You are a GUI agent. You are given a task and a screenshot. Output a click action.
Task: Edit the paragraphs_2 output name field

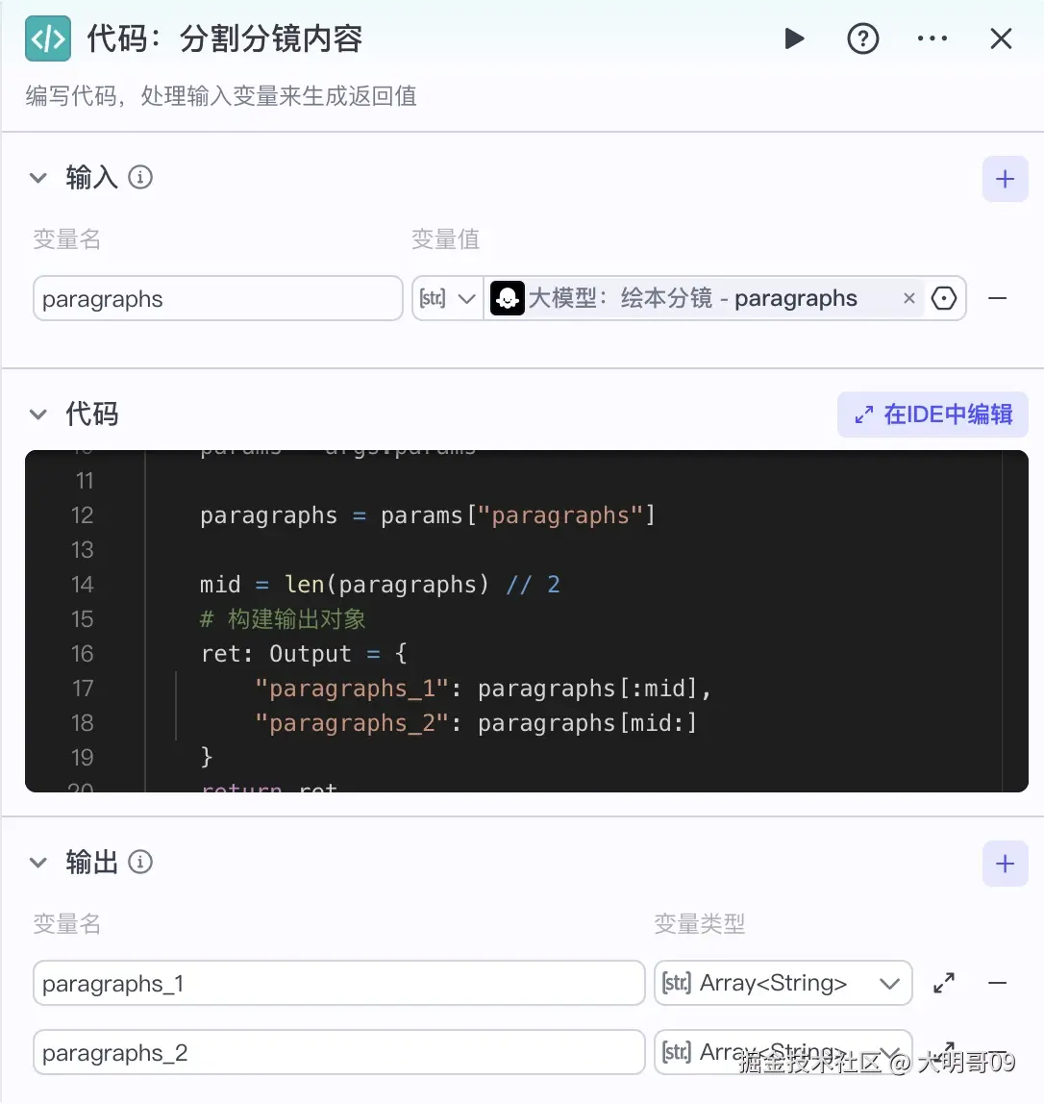338,1052
